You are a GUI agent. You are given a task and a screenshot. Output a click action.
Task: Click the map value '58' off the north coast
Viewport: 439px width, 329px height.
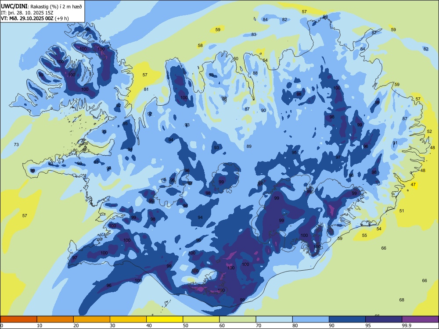pyautogui.click(x=200, y=45)
